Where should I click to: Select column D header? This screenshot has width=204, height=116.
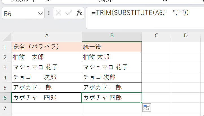pos(186,35)
